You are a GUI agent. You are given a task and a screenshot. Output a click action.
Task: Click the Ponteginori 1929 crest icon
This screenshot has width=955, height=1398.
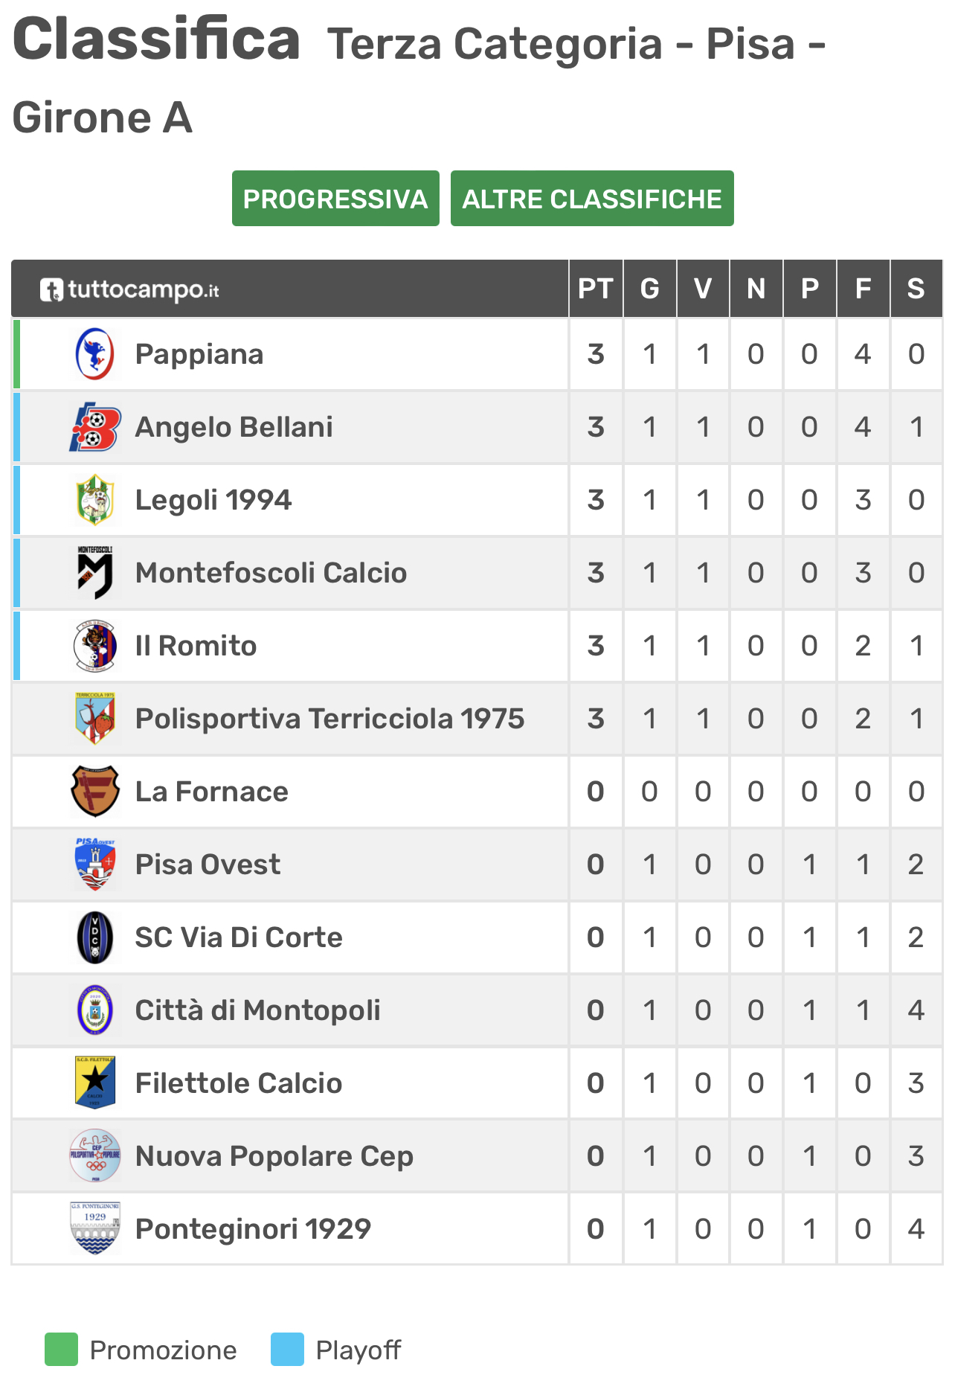tap(95, 1229)
